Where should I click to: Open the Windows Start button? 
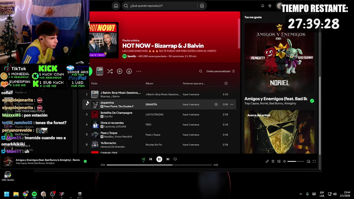click(x=7, y=194)
